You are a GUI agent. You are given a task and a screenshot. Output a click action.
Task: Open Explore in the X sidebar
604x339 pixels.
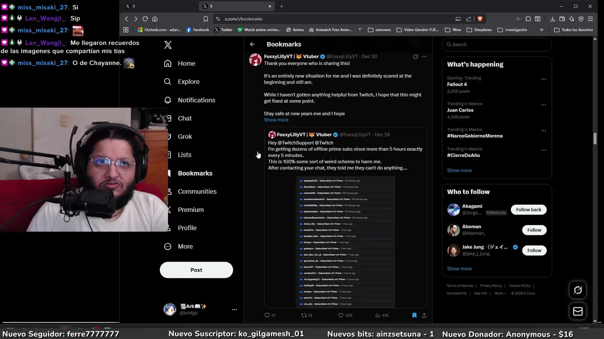pyautogui.click(x=182, y=81)
